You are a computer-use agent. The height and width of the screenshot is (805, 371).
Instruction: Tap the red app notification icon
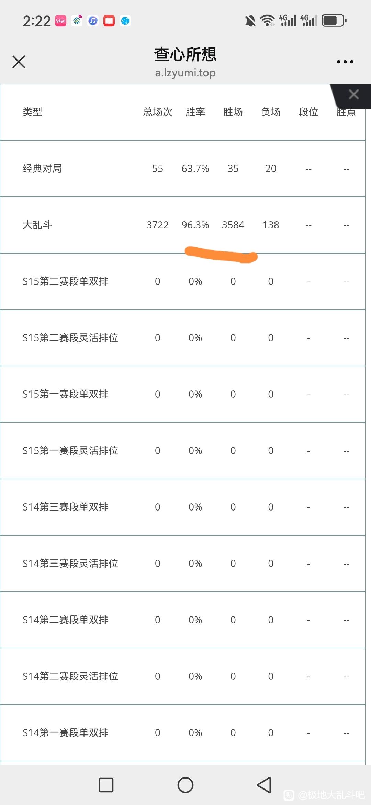[x=109, y=21]
